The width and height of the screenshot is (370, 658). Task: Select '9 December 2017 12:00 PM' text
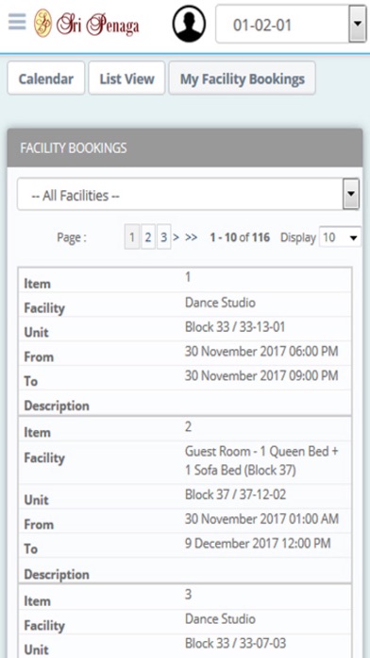(258, 544)
